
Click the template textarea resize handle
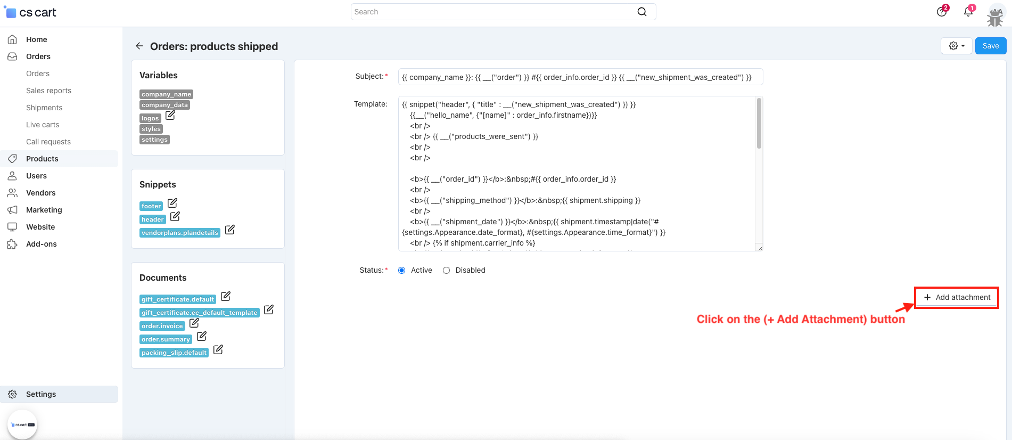point(760,248)
